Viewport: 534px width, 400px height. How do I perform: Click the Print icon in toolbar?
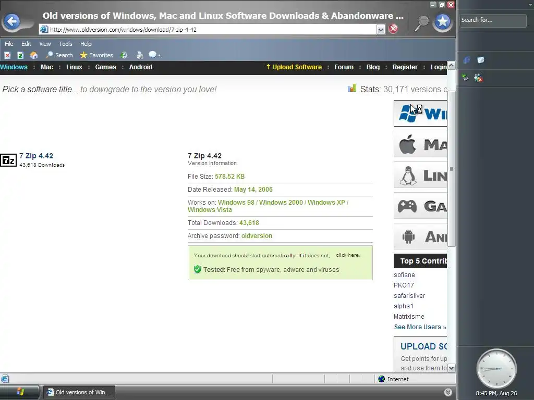(x=140, y=55)
